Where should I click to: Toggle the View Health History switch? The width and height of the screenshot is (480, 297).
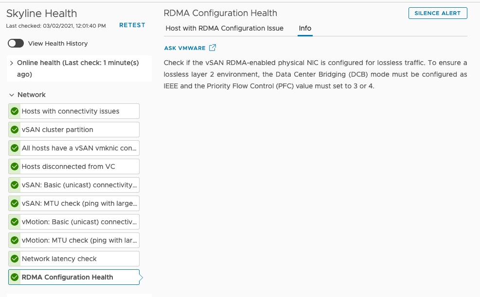click(16, 43)
